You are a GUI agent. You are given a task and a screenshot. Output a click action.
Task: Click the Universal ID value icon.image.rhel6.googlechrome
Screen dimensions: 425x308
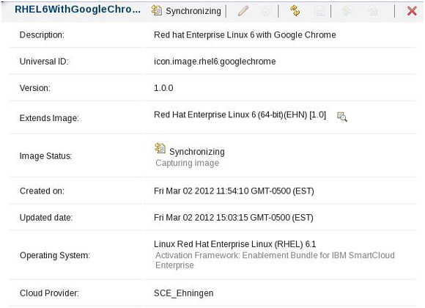215,62
